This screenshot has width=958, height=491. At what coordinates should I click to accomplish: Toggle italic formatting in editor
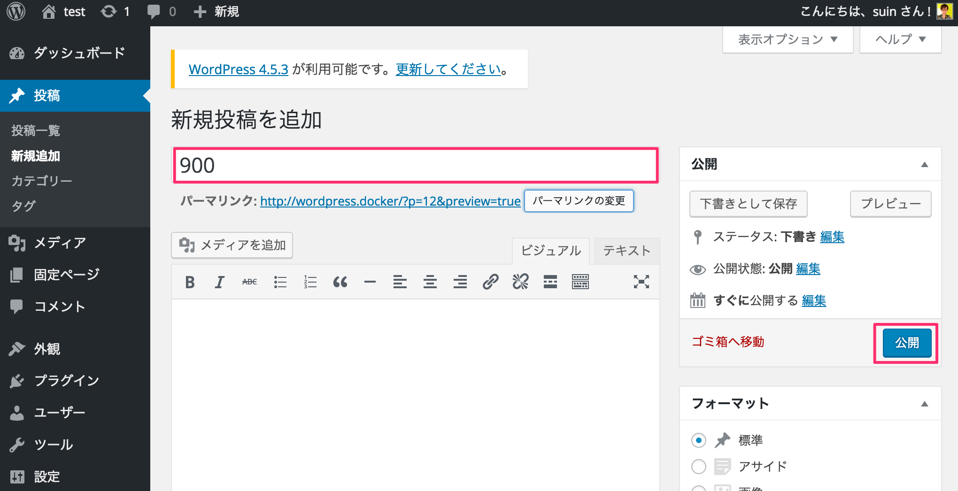tap(219, 282)
